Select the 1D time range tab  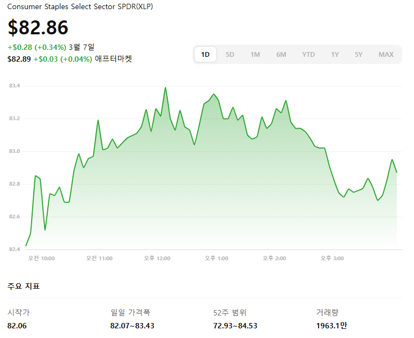click(x=205, y=54)
